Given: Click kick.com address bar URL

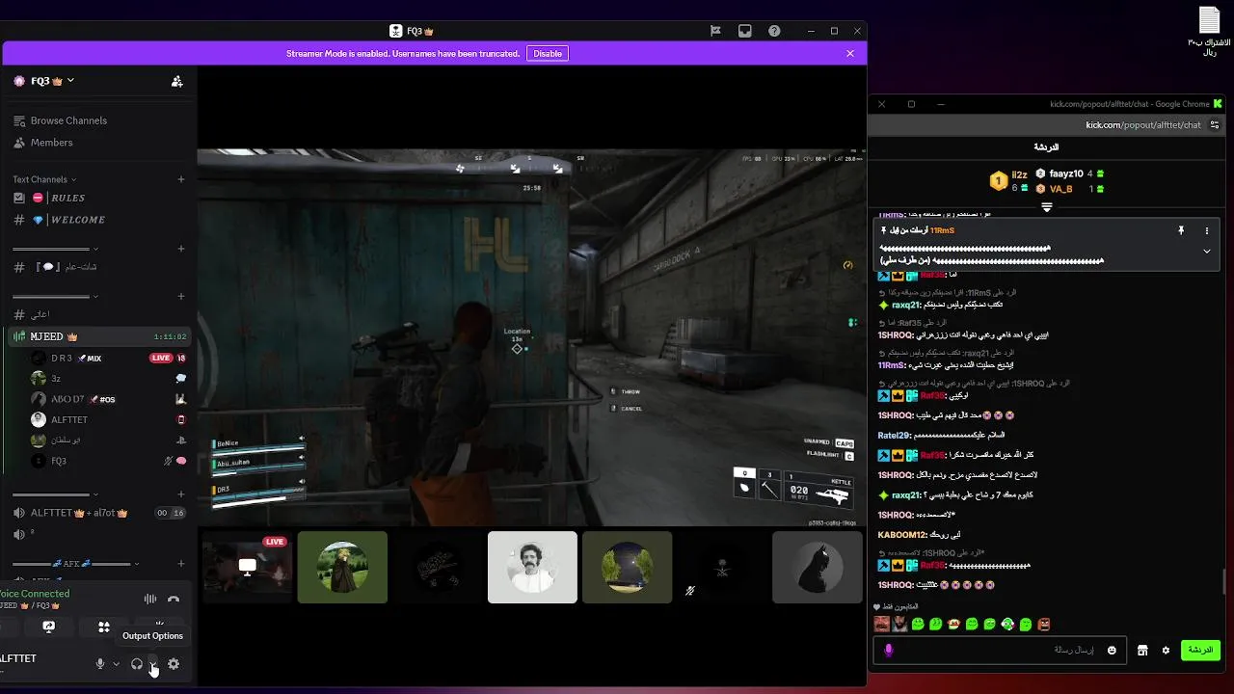Looking at the screenshot, I should (x=1143, y=124).
